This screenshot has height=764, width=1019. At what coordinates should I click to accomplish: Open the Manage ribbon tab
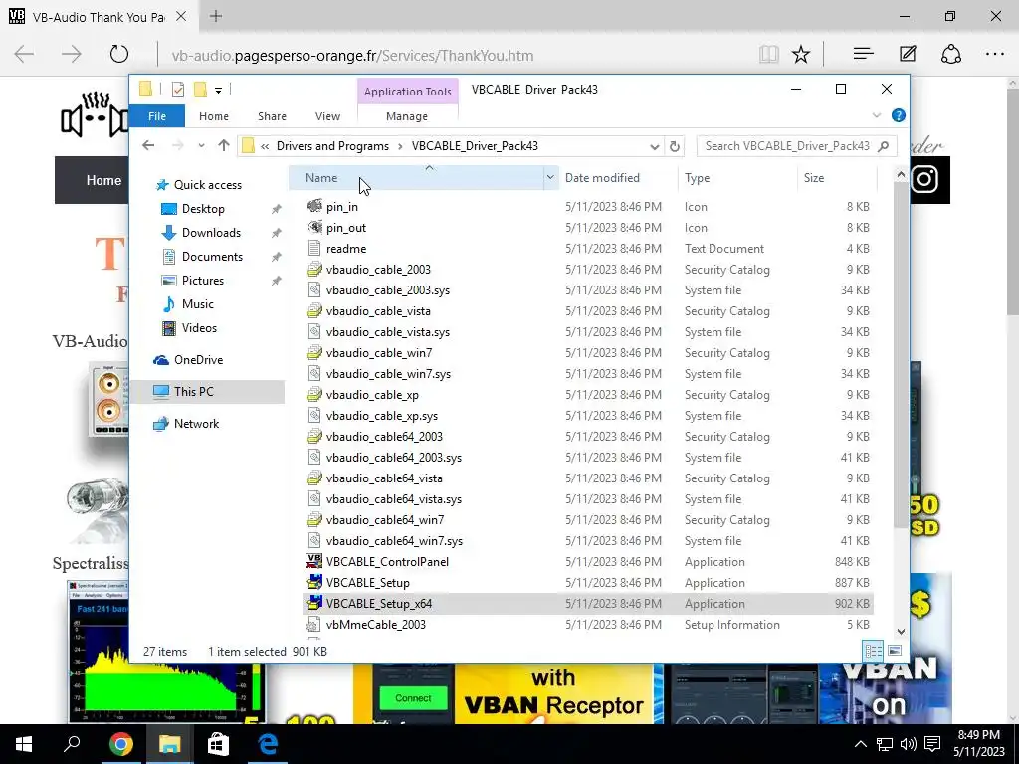[x=407, y=116]
